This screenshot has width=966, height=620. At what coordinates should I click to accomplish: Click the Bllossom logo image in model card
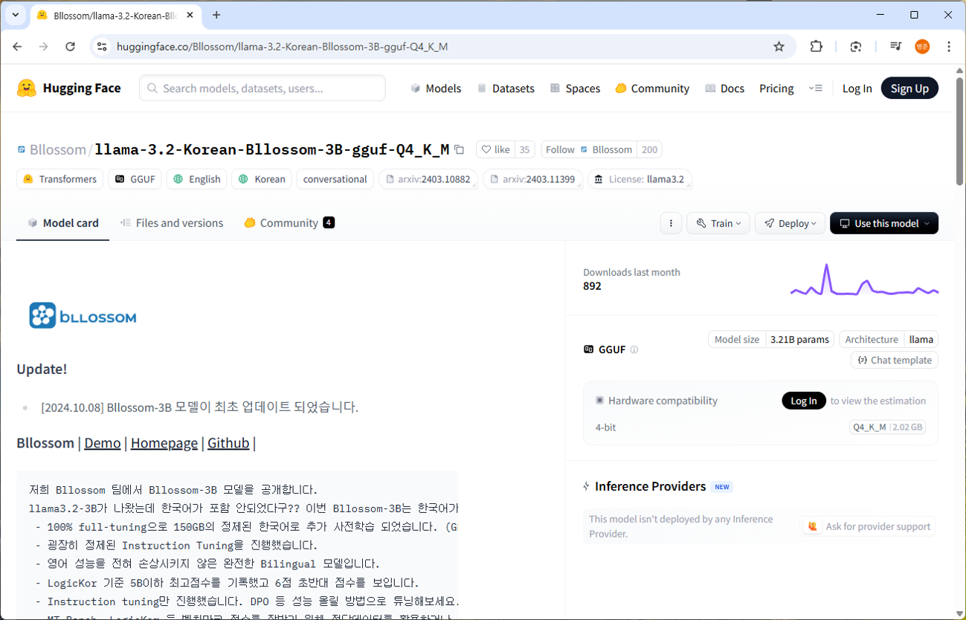coord(83,316)
